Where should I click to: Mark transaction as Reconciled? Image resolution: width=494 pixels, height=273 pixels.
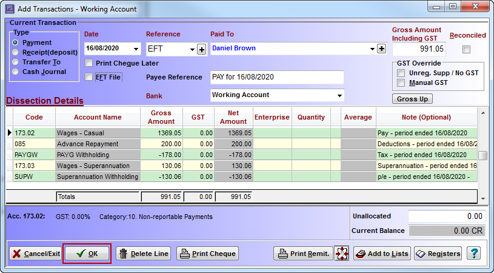point(466,50)
